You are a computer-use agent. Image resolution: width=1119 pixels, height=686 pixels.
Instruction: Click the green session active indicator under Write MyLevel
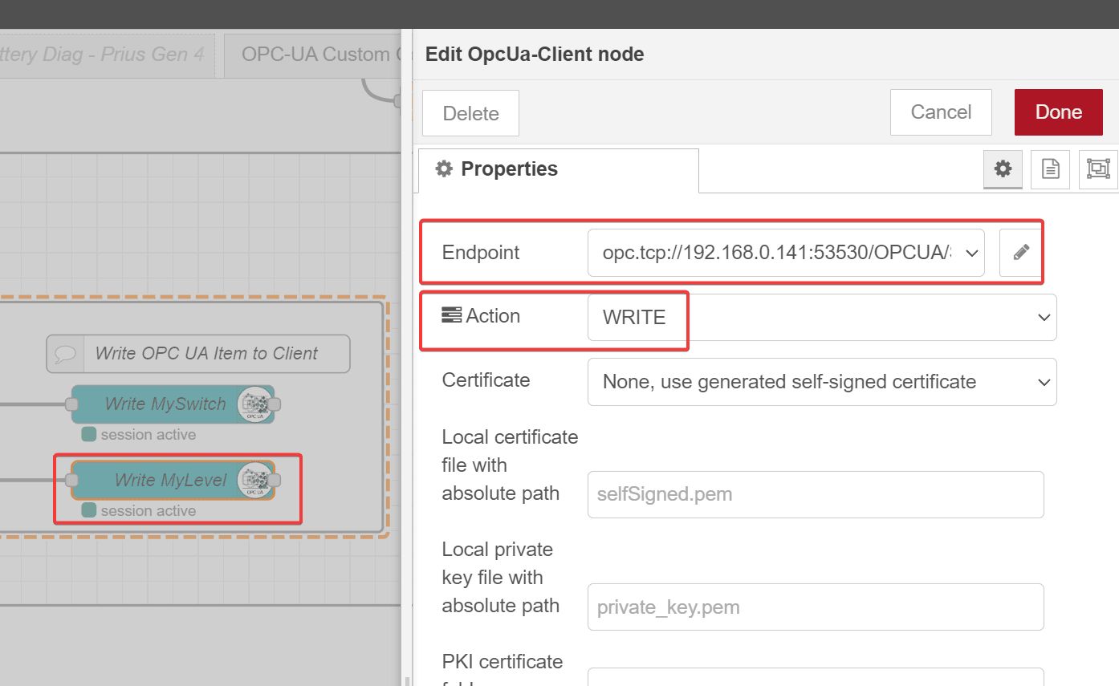point(88,510)
